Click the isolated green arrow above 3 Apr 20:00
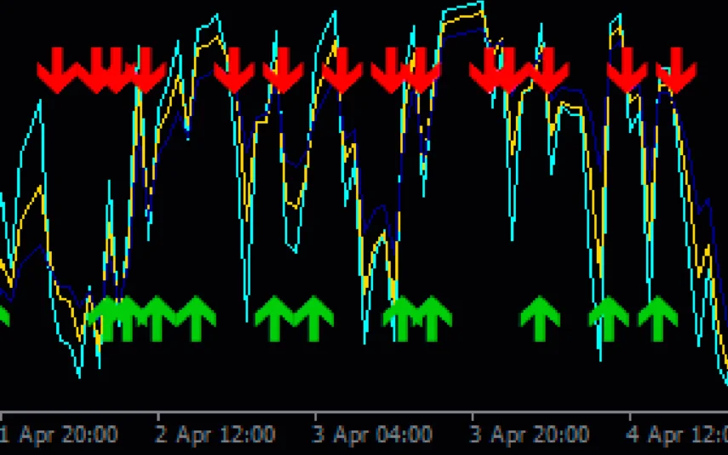 tap(541, 319)
